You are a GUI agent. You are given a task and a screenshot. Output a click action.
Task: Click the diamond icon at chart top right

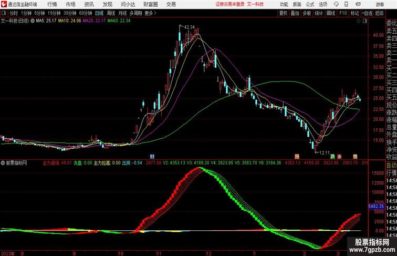pos(359,21)
